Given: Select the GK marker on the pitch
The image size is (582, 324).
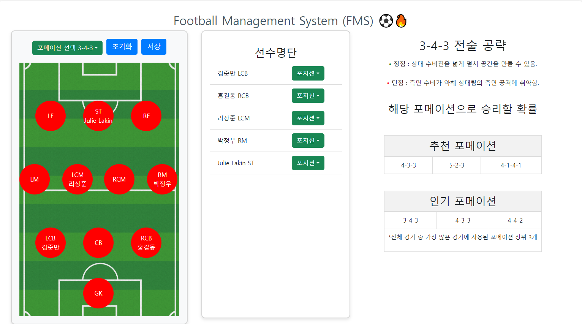Looking at the screenshot, I should coord(98,293).
